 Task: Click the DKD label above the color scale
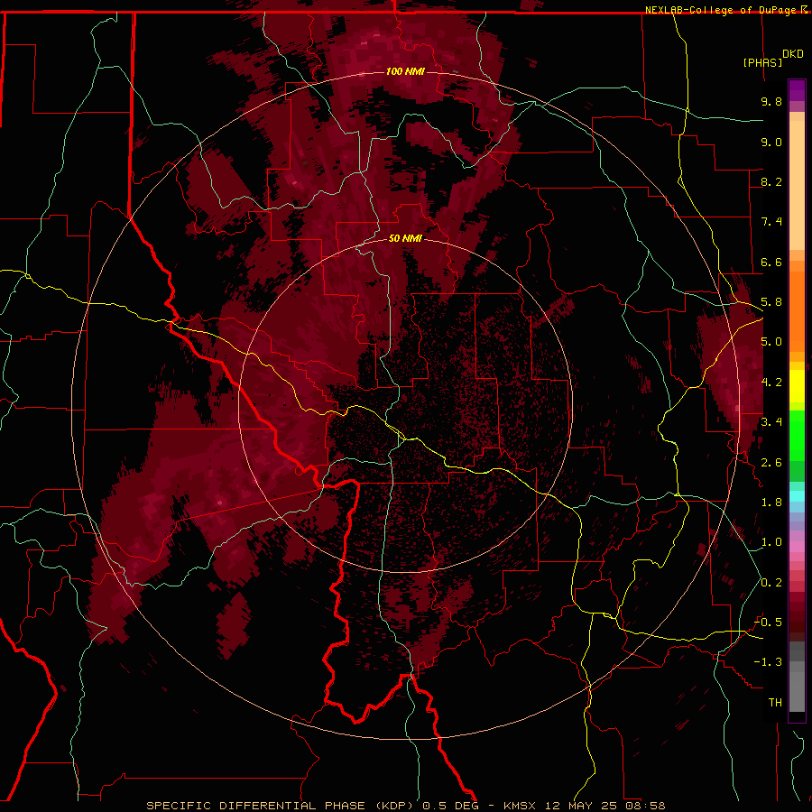(x=793, y=54)
